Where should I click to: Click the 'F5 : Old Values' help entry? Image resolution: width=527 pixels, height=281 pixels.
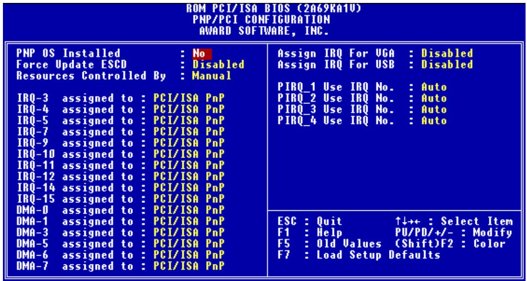pos(330,244)
